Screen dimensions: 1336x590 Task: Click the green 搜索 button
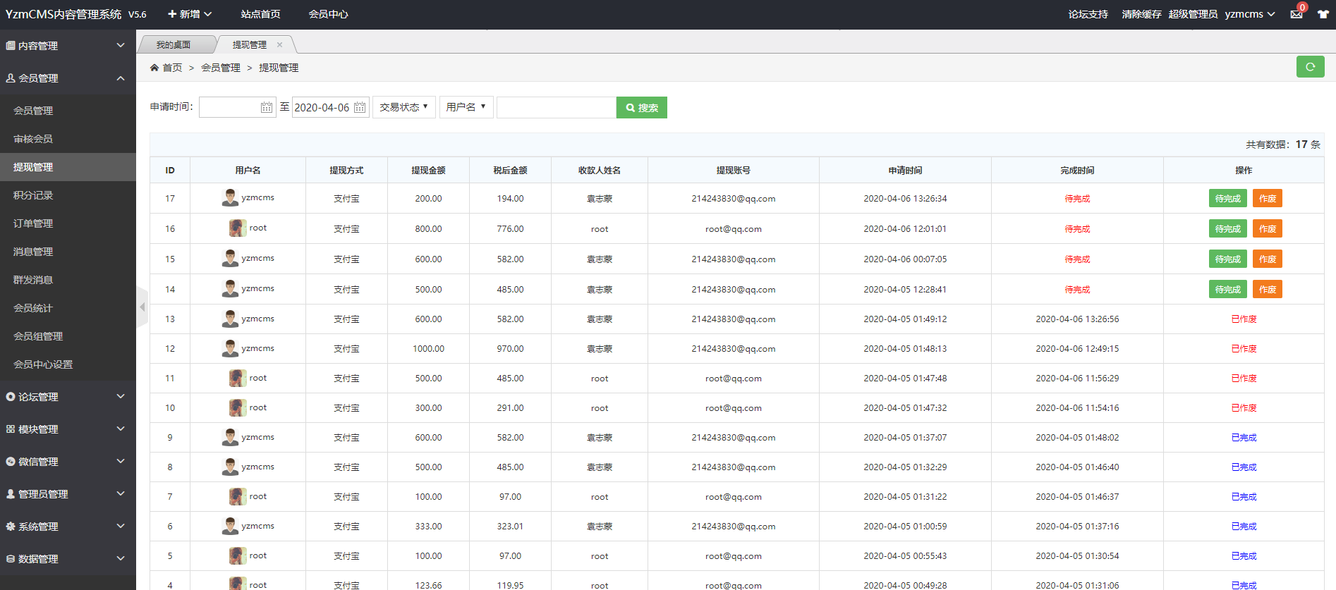642,108
